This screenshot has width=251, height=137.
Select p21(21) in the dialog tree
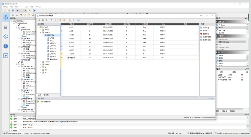[53, 43]
